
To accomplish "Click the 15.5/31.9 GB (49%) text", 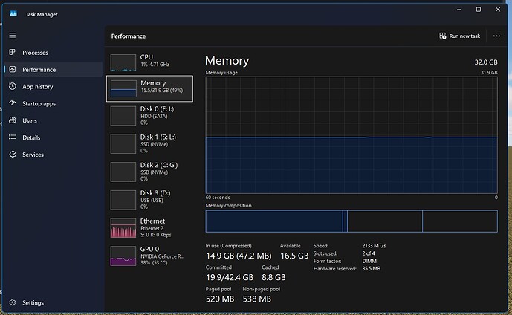I will point(162,91).
